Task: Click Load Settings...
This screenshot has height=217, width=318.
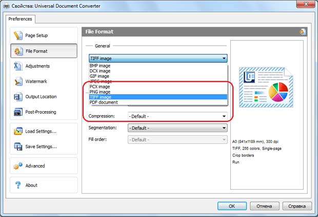Action: click(x=44, y=131)
